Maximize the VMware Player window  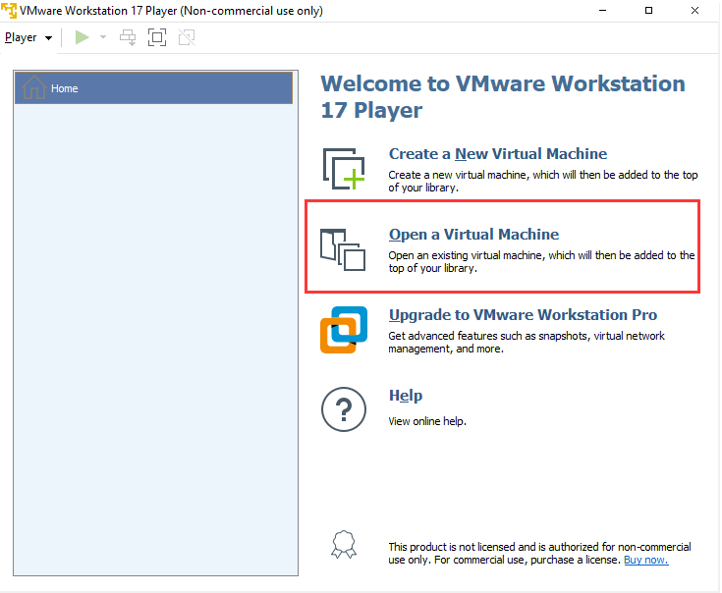pyautogui.click(x=648, y=10)
